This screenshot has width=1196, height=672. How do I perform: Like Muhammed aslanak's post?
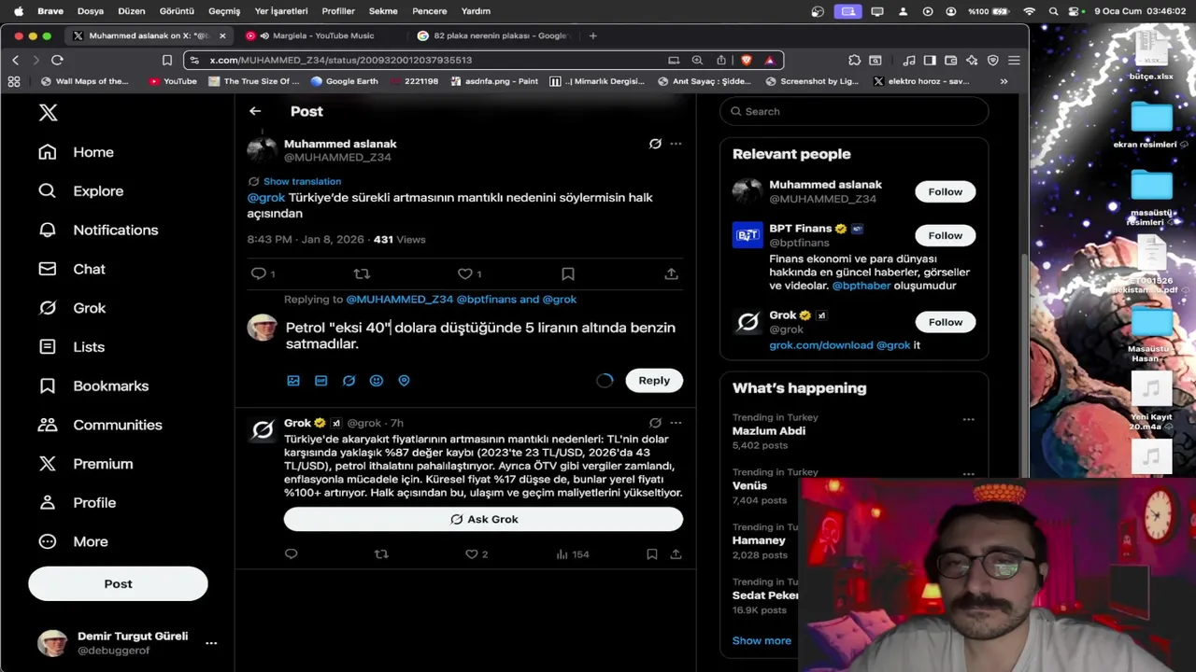[x=464, y=273]
